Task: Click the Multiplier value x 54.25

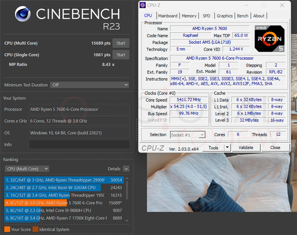Action: tap(189, 107)
